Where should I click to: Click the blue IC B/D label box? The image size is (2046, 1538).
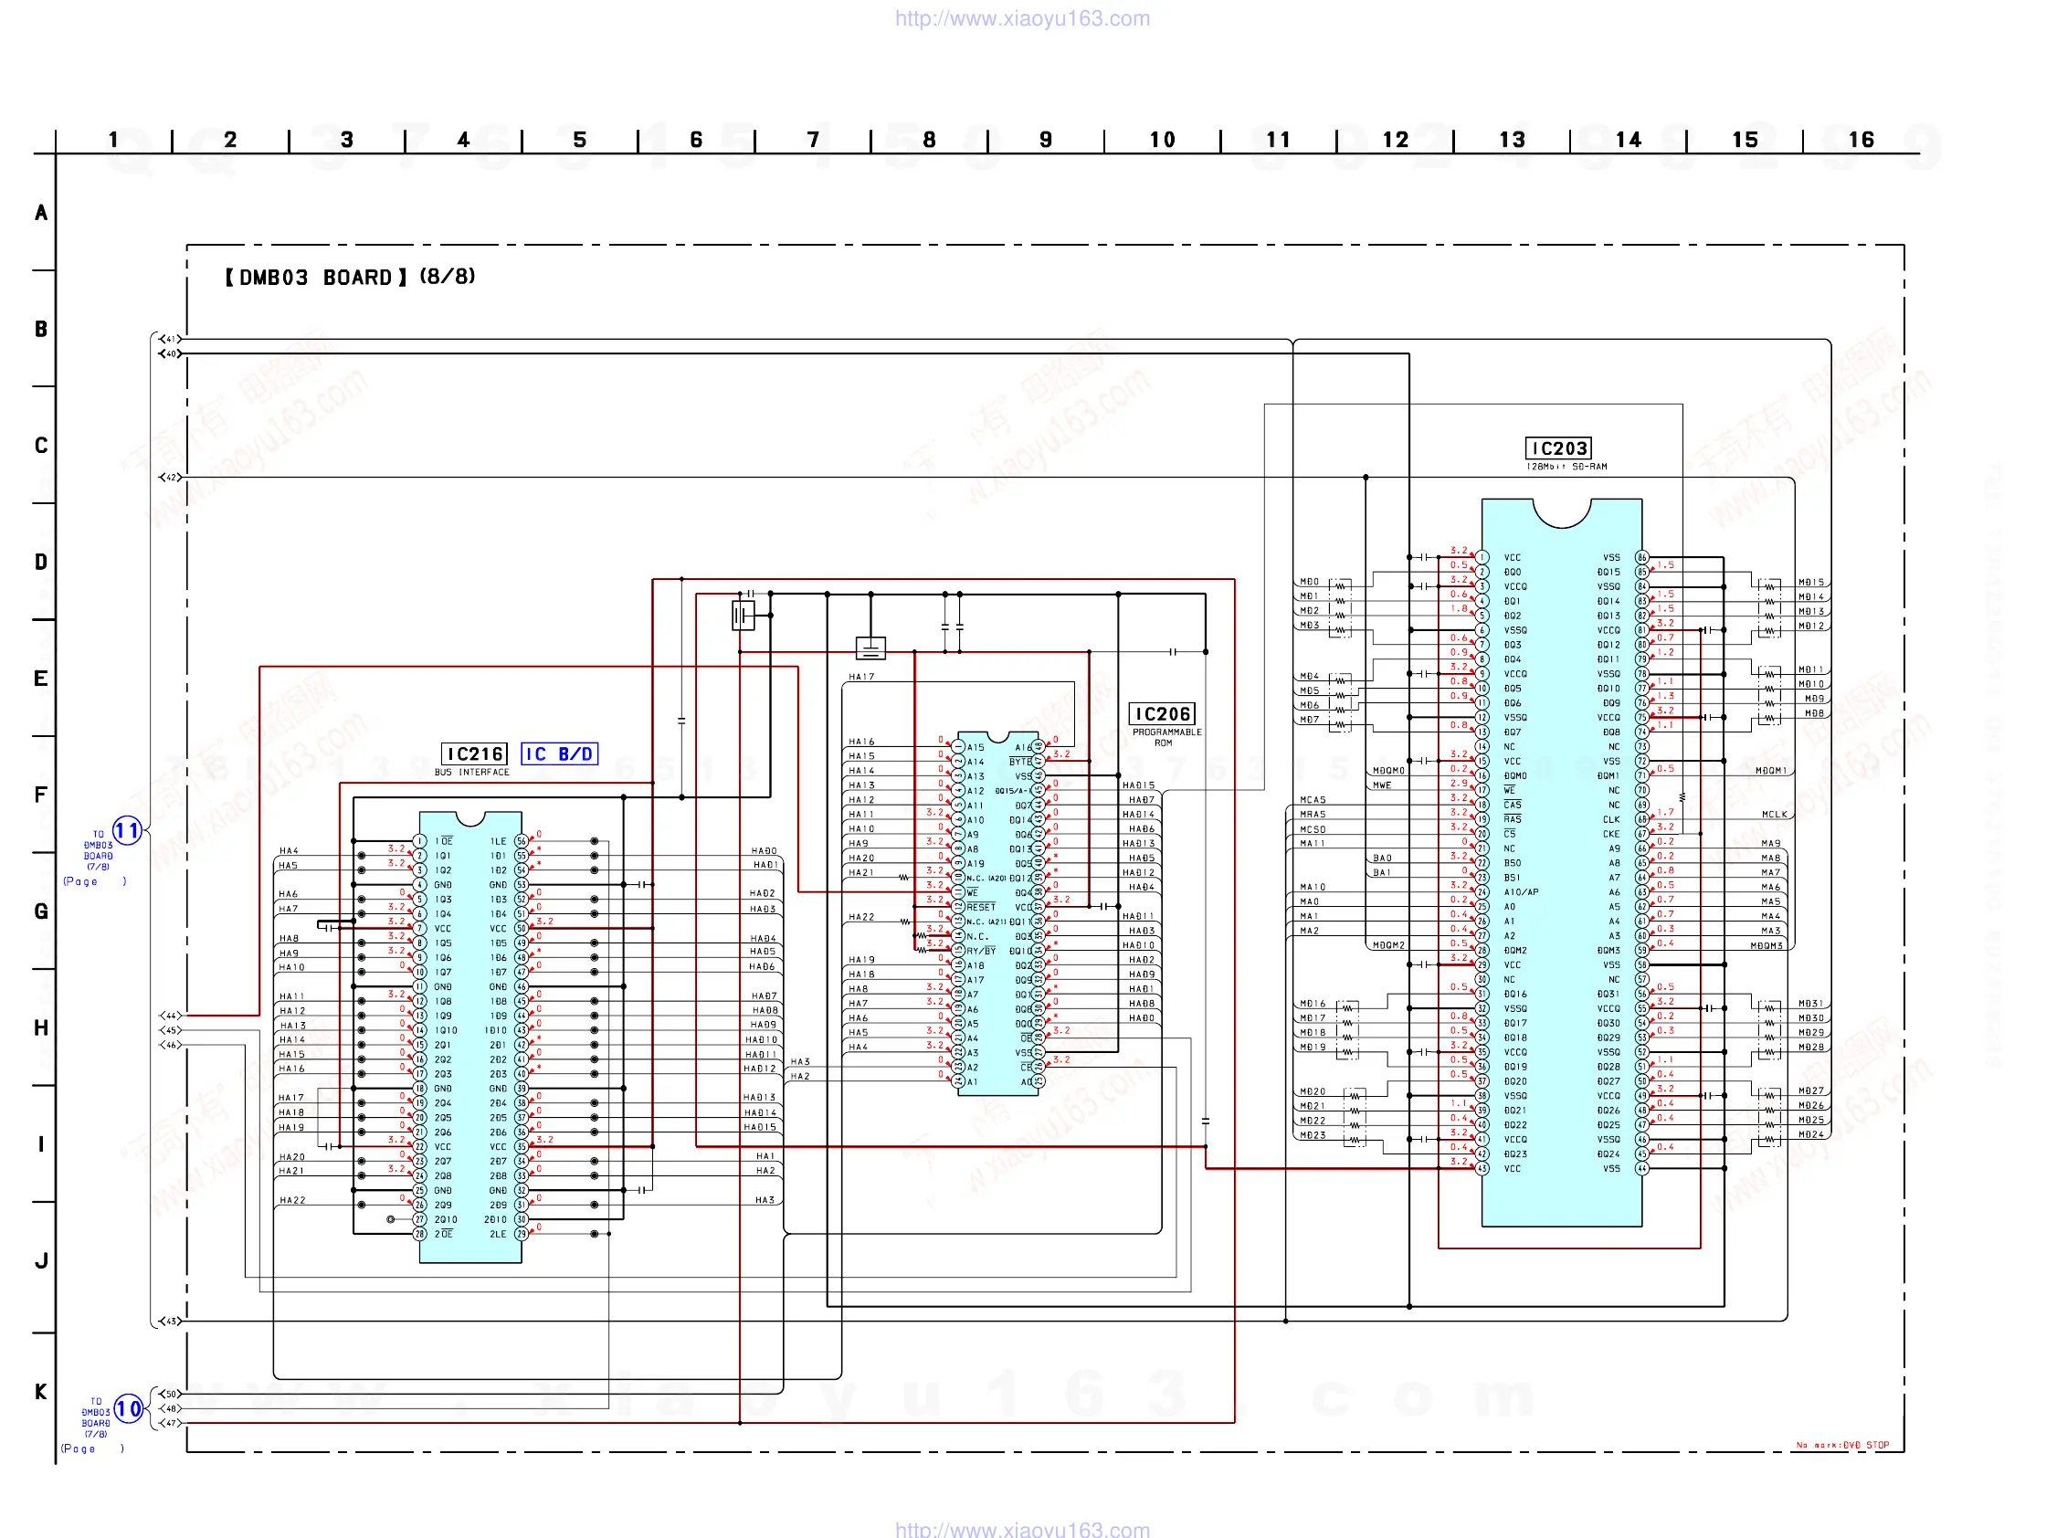(559, 753)
